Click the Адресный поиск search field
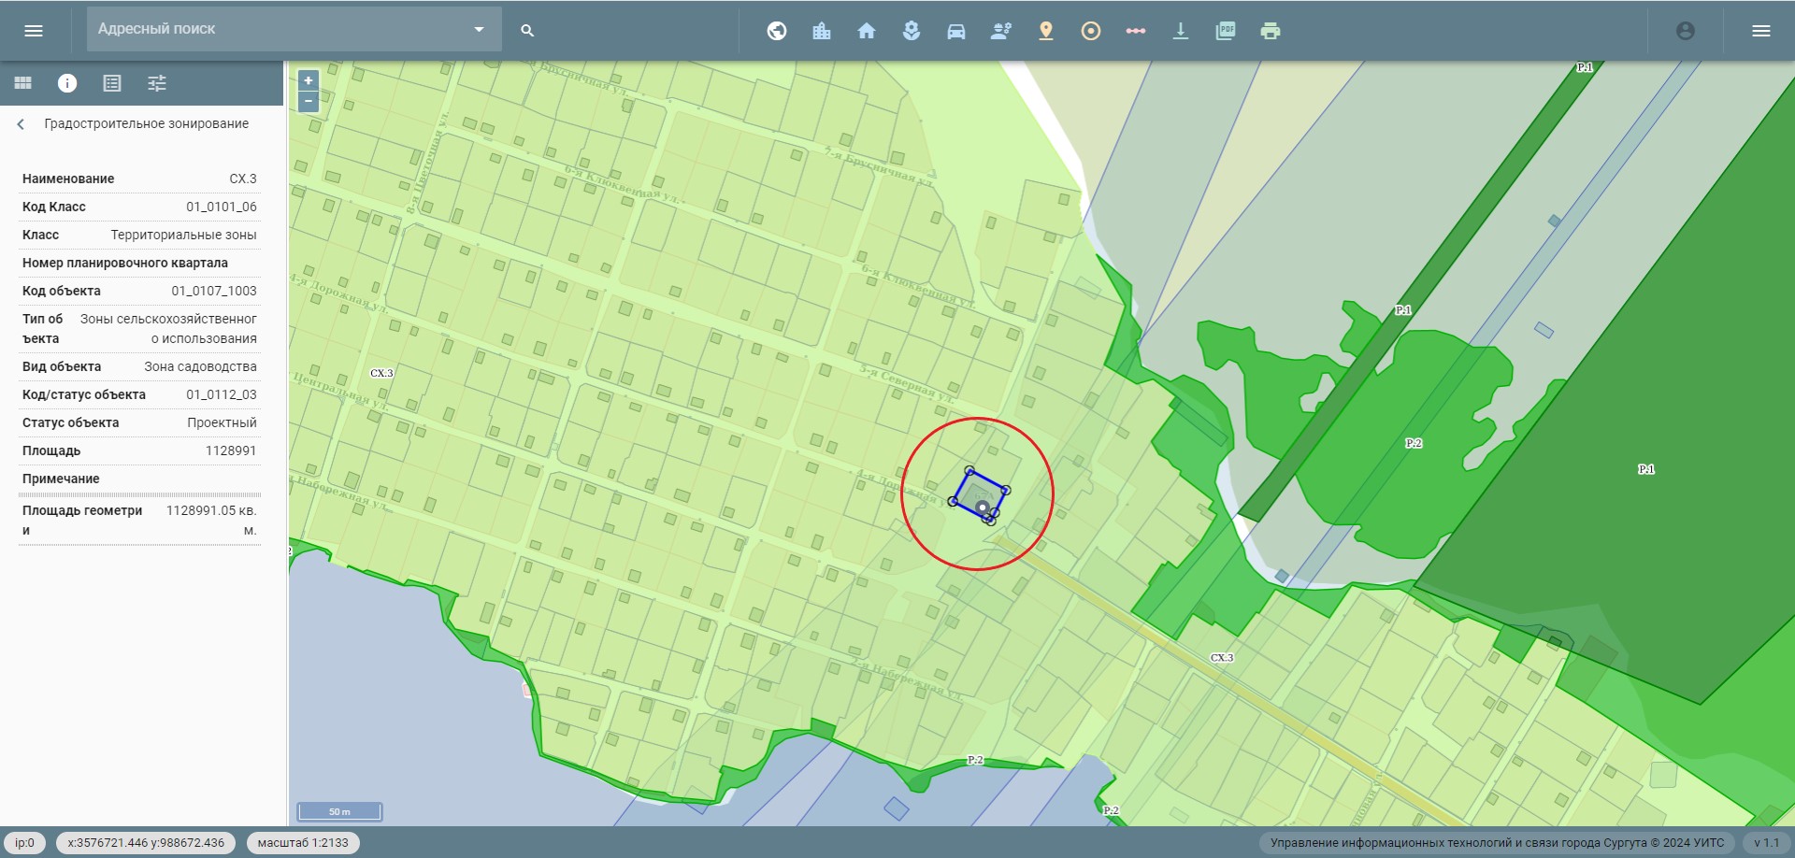 (x=280, y=29)
